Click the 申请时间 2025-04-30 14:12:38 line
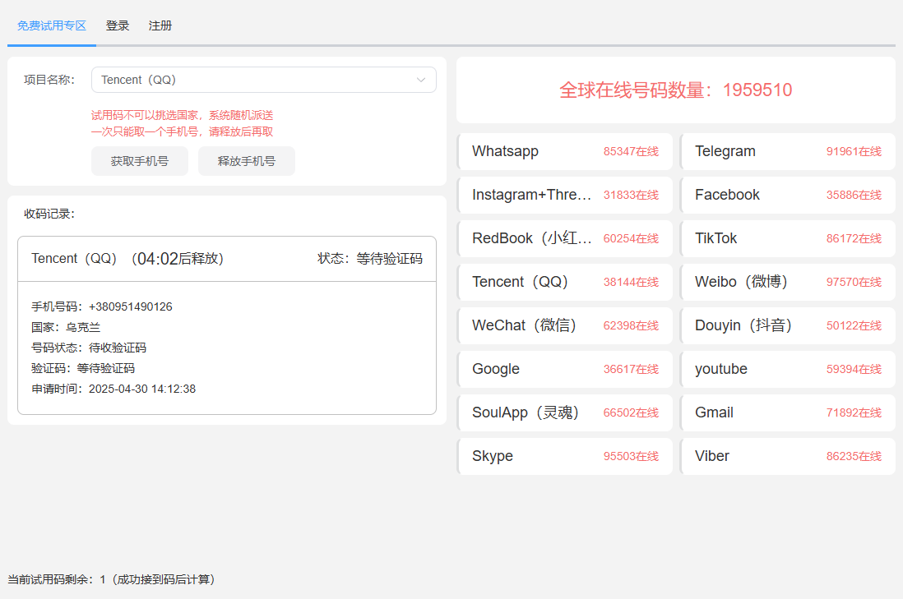 (113, 389)
